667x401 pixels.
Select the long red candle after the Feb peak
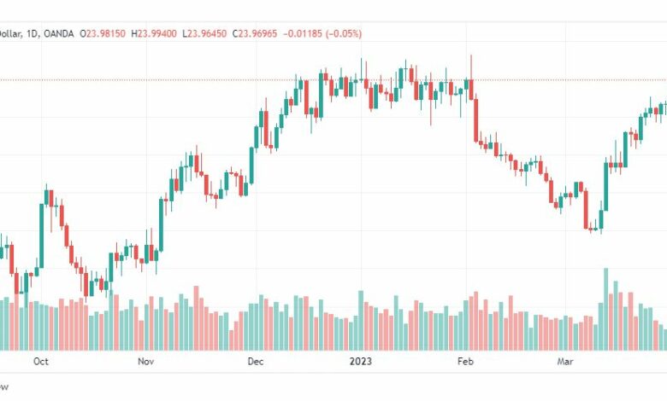[476, 120]
